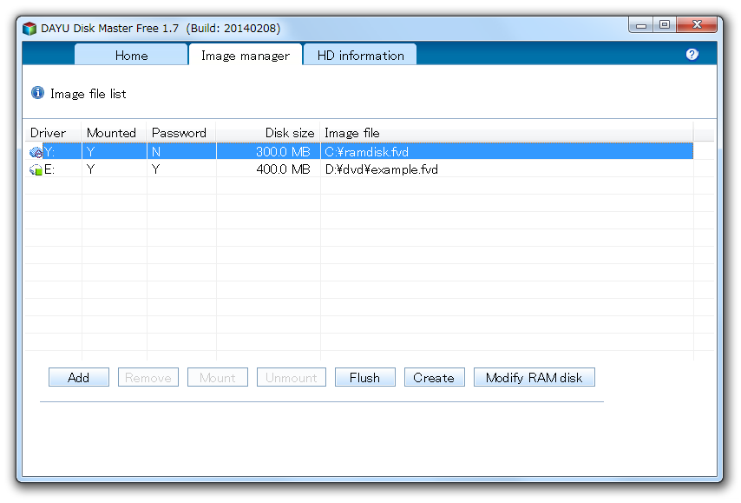This screenshot has width=741, height=503.
Task: Minimize the DAYU Disk Master window
Action: tap(641, 24)
